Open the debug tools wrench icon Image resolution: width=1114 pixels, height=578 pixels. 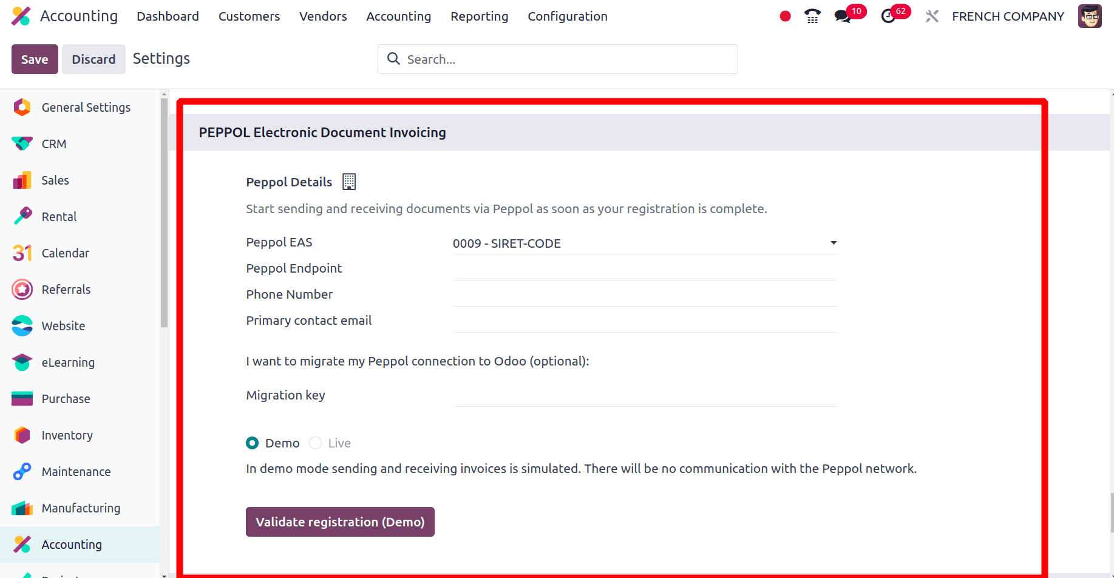click(x=932, y=16)
